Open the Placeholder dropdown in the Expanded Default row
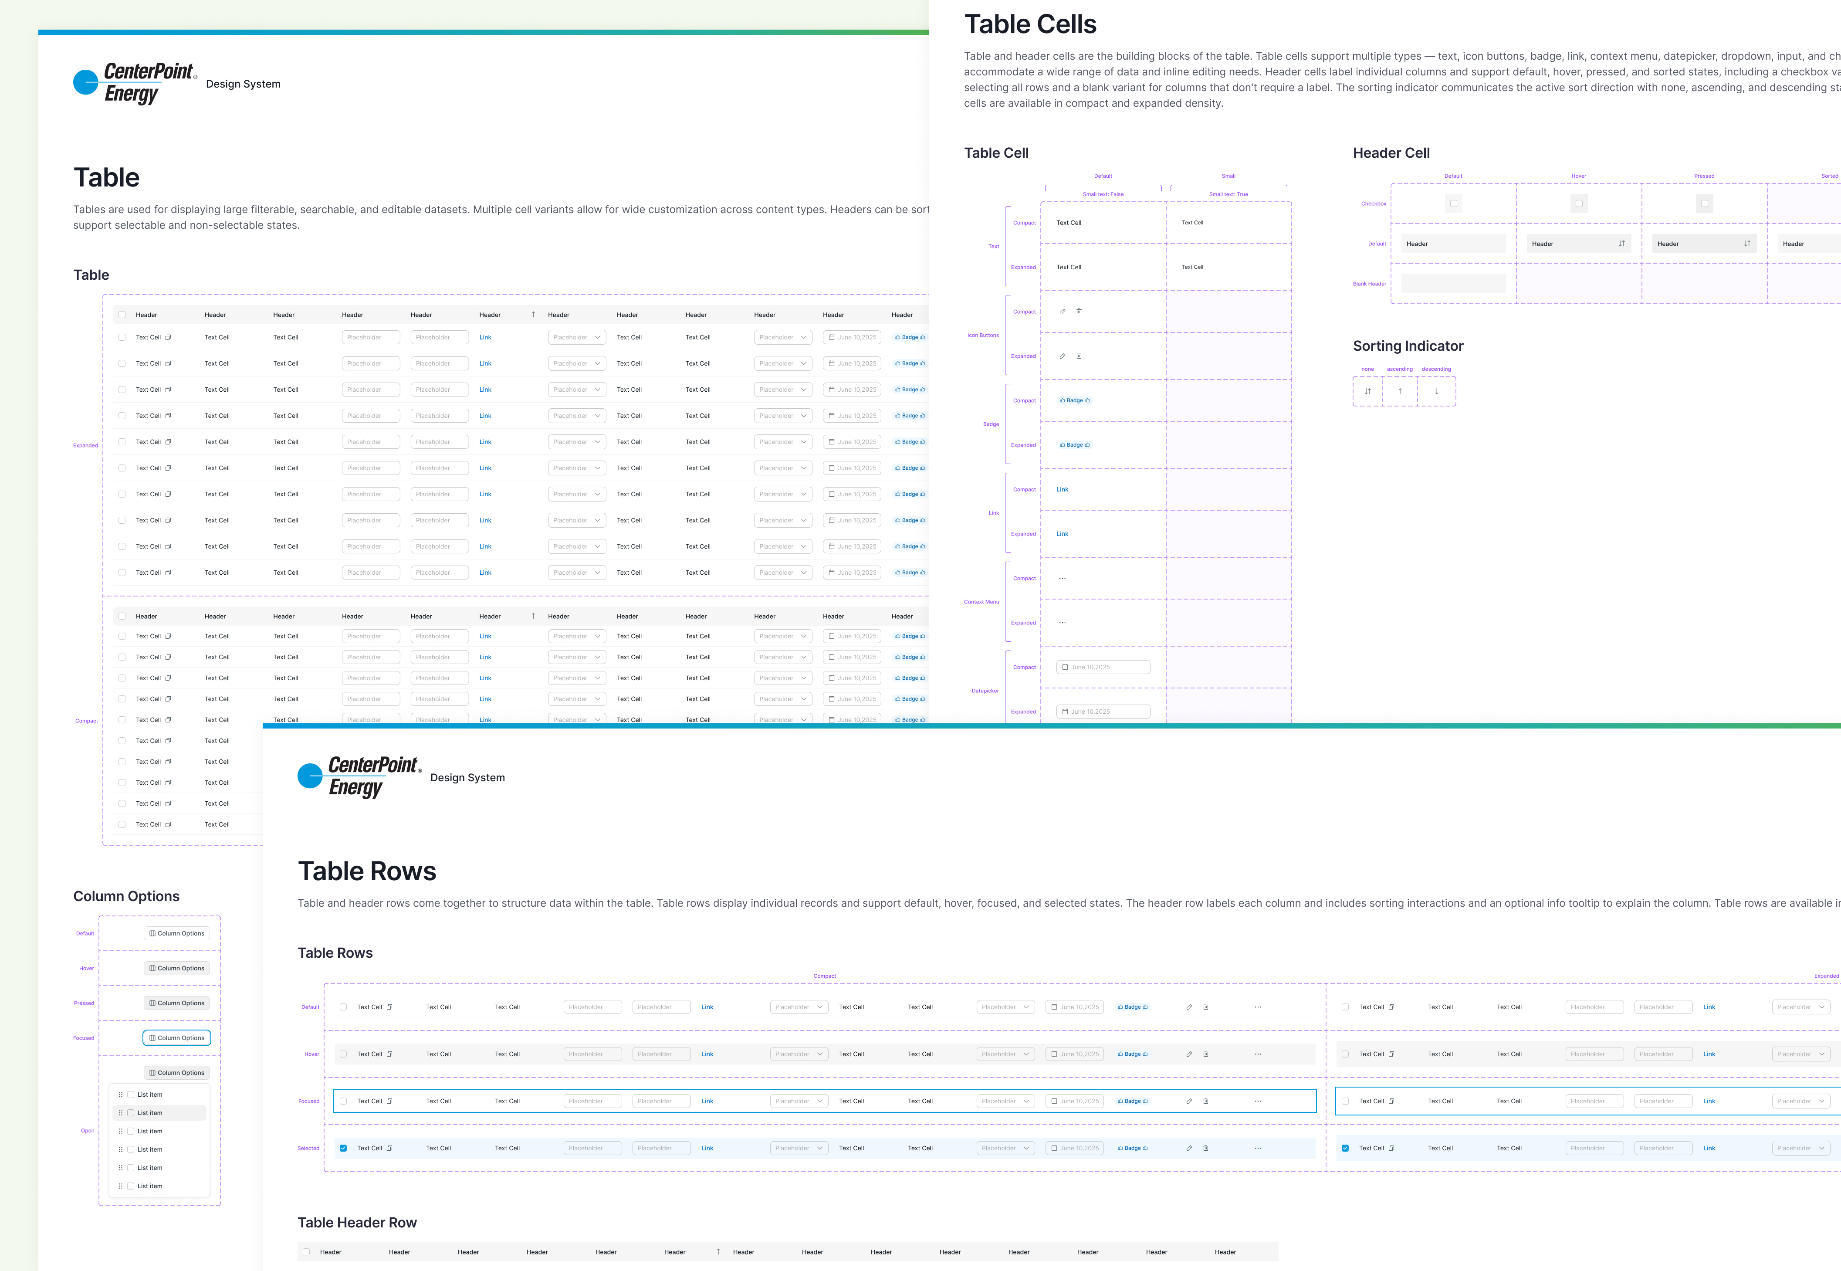 pos(1801,1007)
